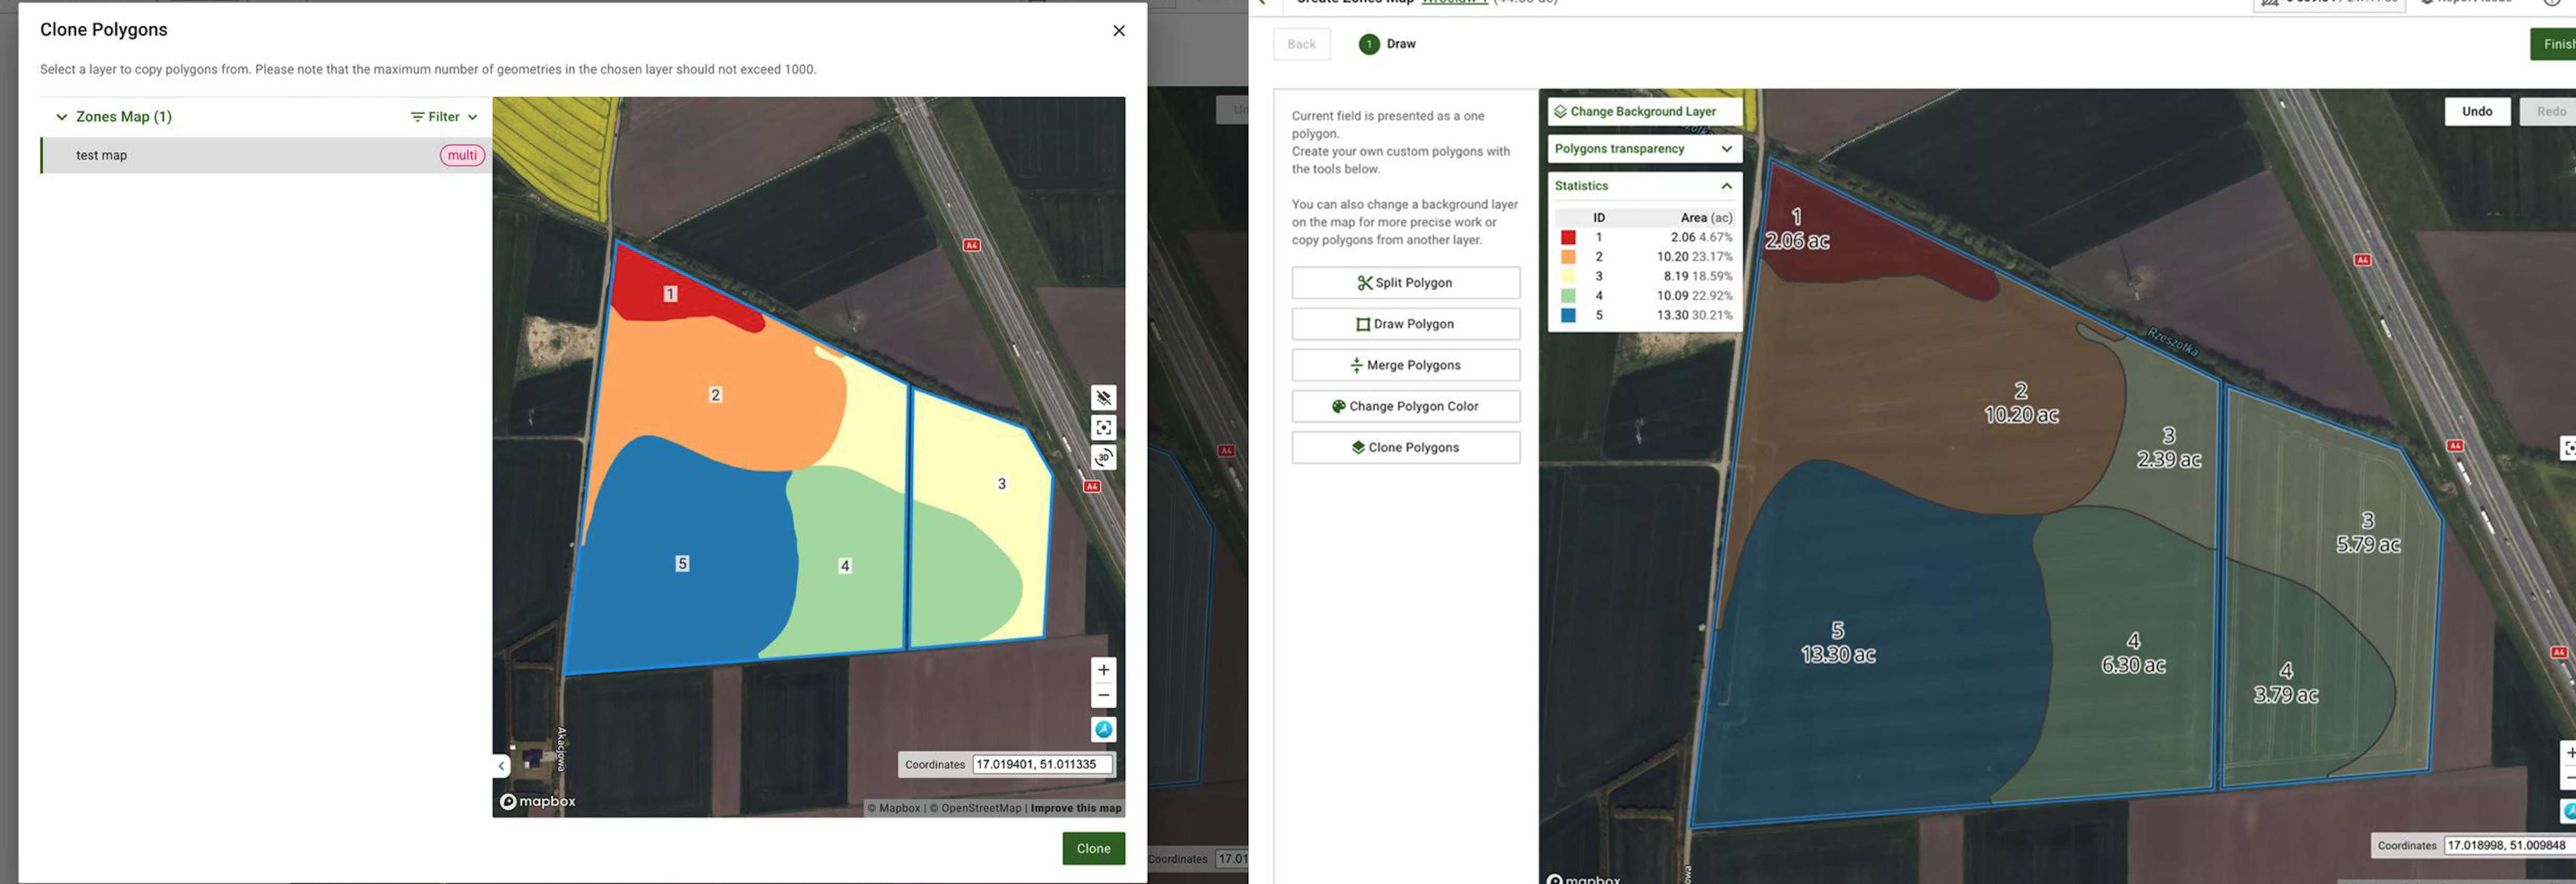
Task: Collapse the Statistics panel
Action: point(1727,185)
